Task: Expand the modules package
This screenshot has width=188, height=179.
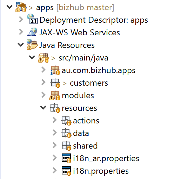Action: 43,95
